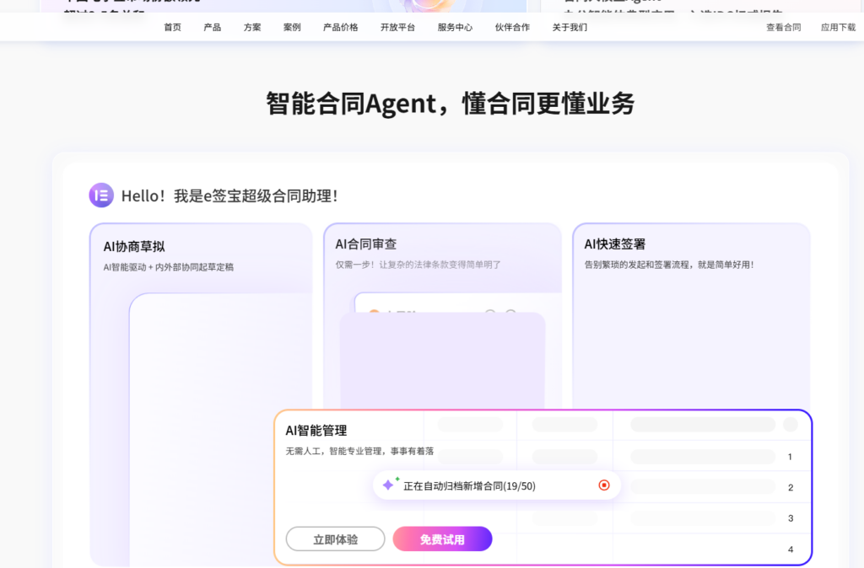Image resolution: width=864 pixels, height=568 pixels.
Task: Open the 方案 menu
Action: [252, 27]
